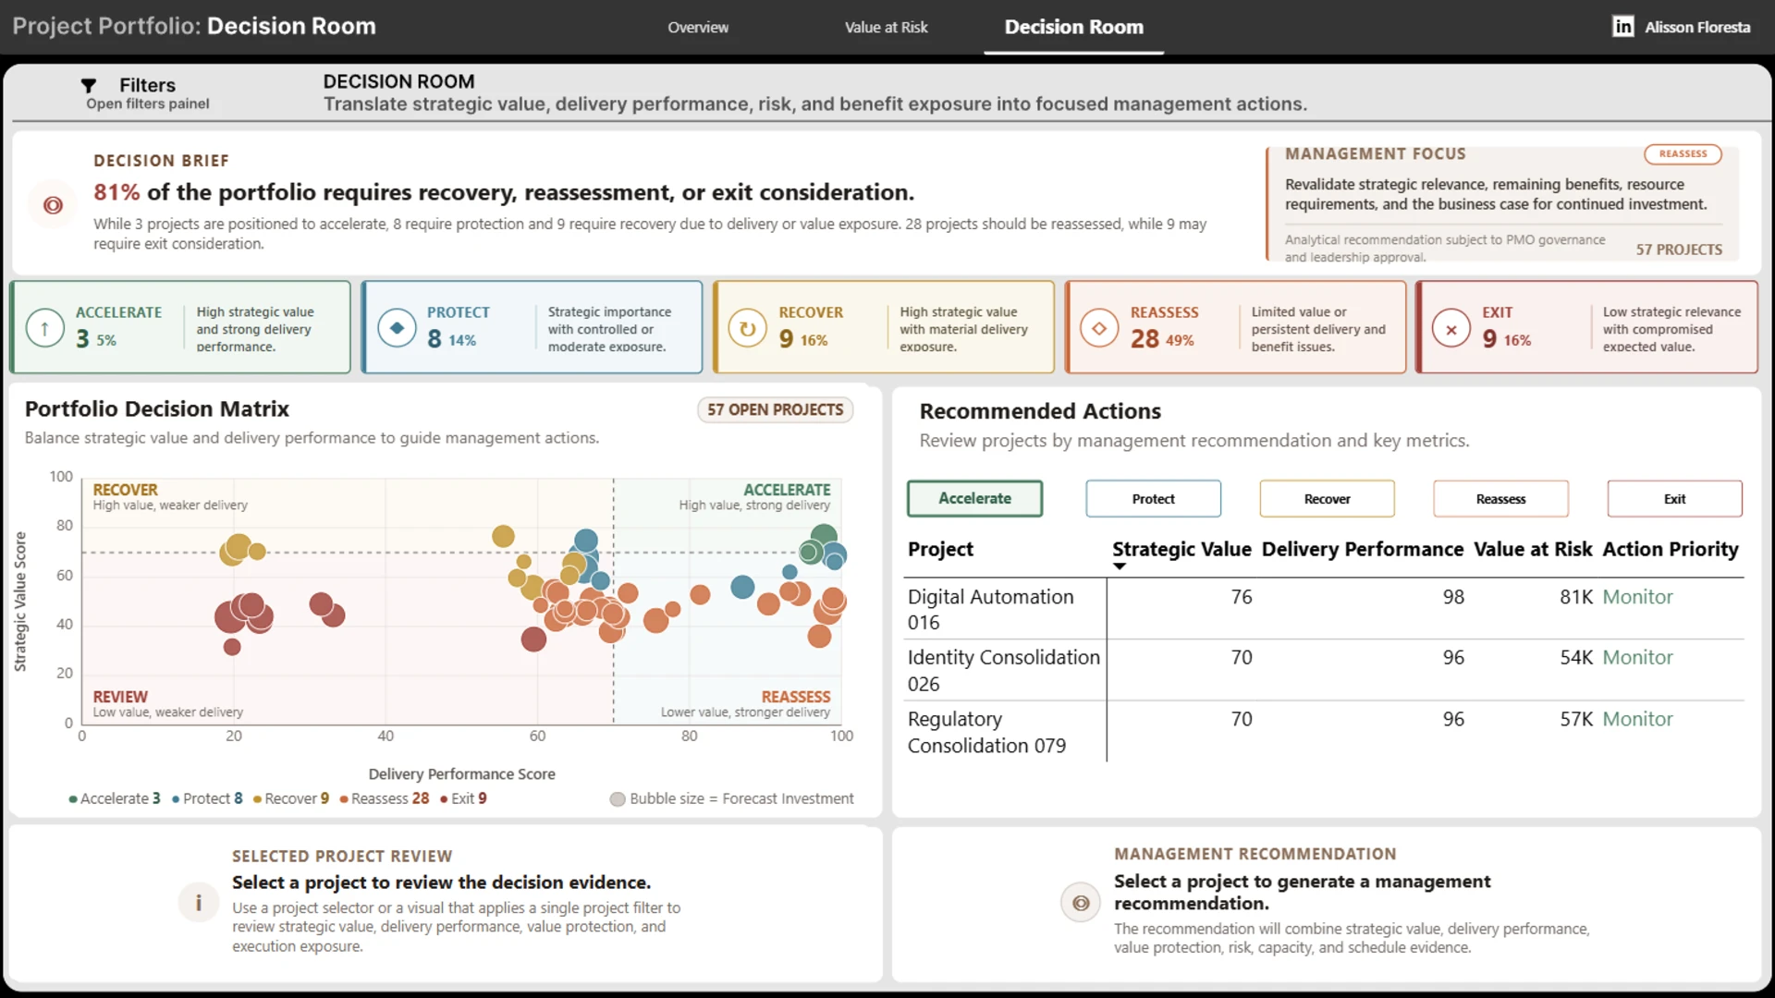Filter actions by Exit button
Screen dimensions: 1775x998
tap(1674, 499)
